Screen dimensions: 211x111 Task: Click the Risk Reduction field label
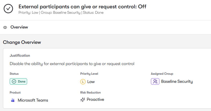tap(90, 92)
